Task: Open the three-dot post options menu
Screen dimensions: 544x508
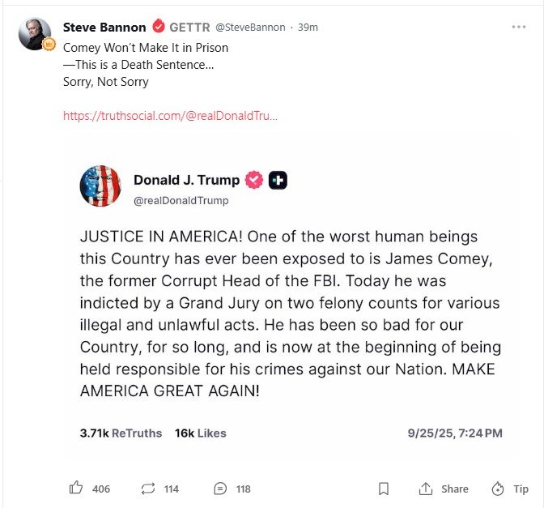Action: [x=519, y=27]
